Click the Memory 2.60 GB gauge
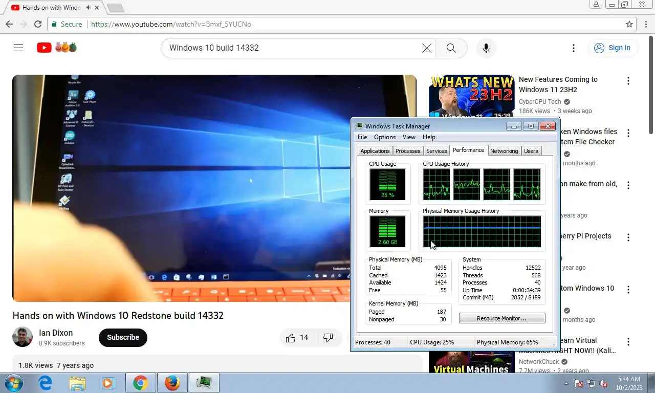Viewport: 655px width, 393px height. tap(387, 231)
